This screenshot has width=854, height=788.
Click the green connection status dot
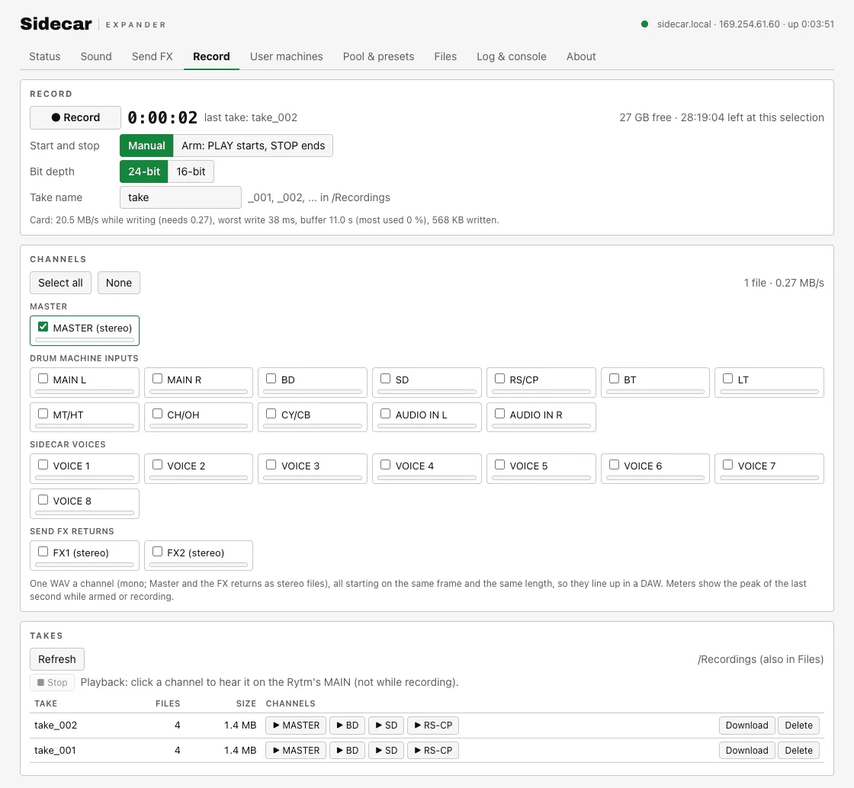645,24
